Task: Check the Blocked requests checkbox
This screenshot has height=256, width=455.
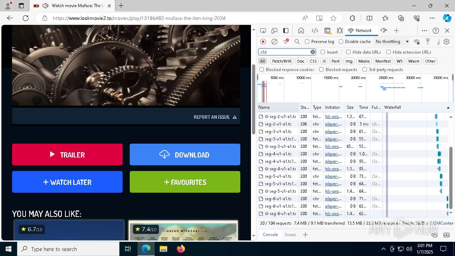Action: pyautogui.click(x=321, y=70)
